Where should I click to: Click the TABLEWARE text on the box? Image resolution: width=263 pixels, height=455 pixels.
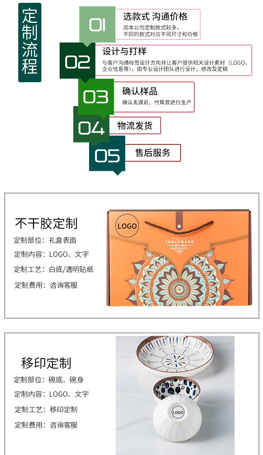point(180,242)
